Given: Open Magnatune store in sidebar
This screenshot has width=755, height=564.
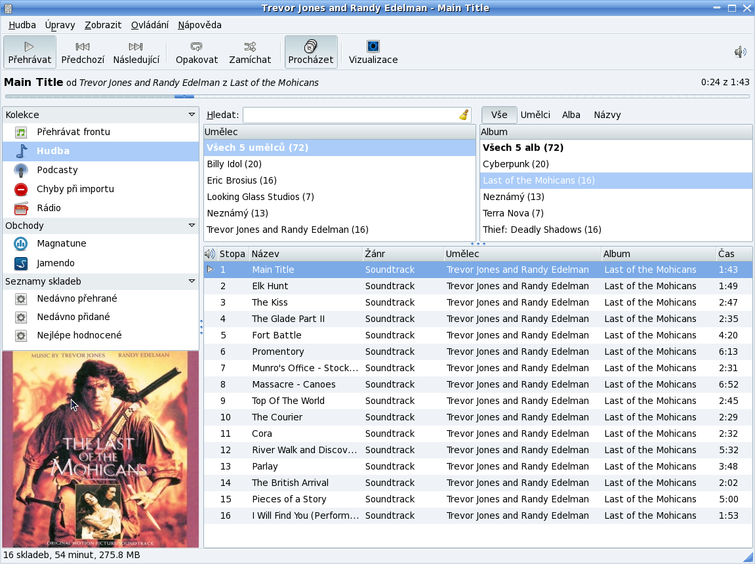Looking at the screenshot, I should click(61, 243).
